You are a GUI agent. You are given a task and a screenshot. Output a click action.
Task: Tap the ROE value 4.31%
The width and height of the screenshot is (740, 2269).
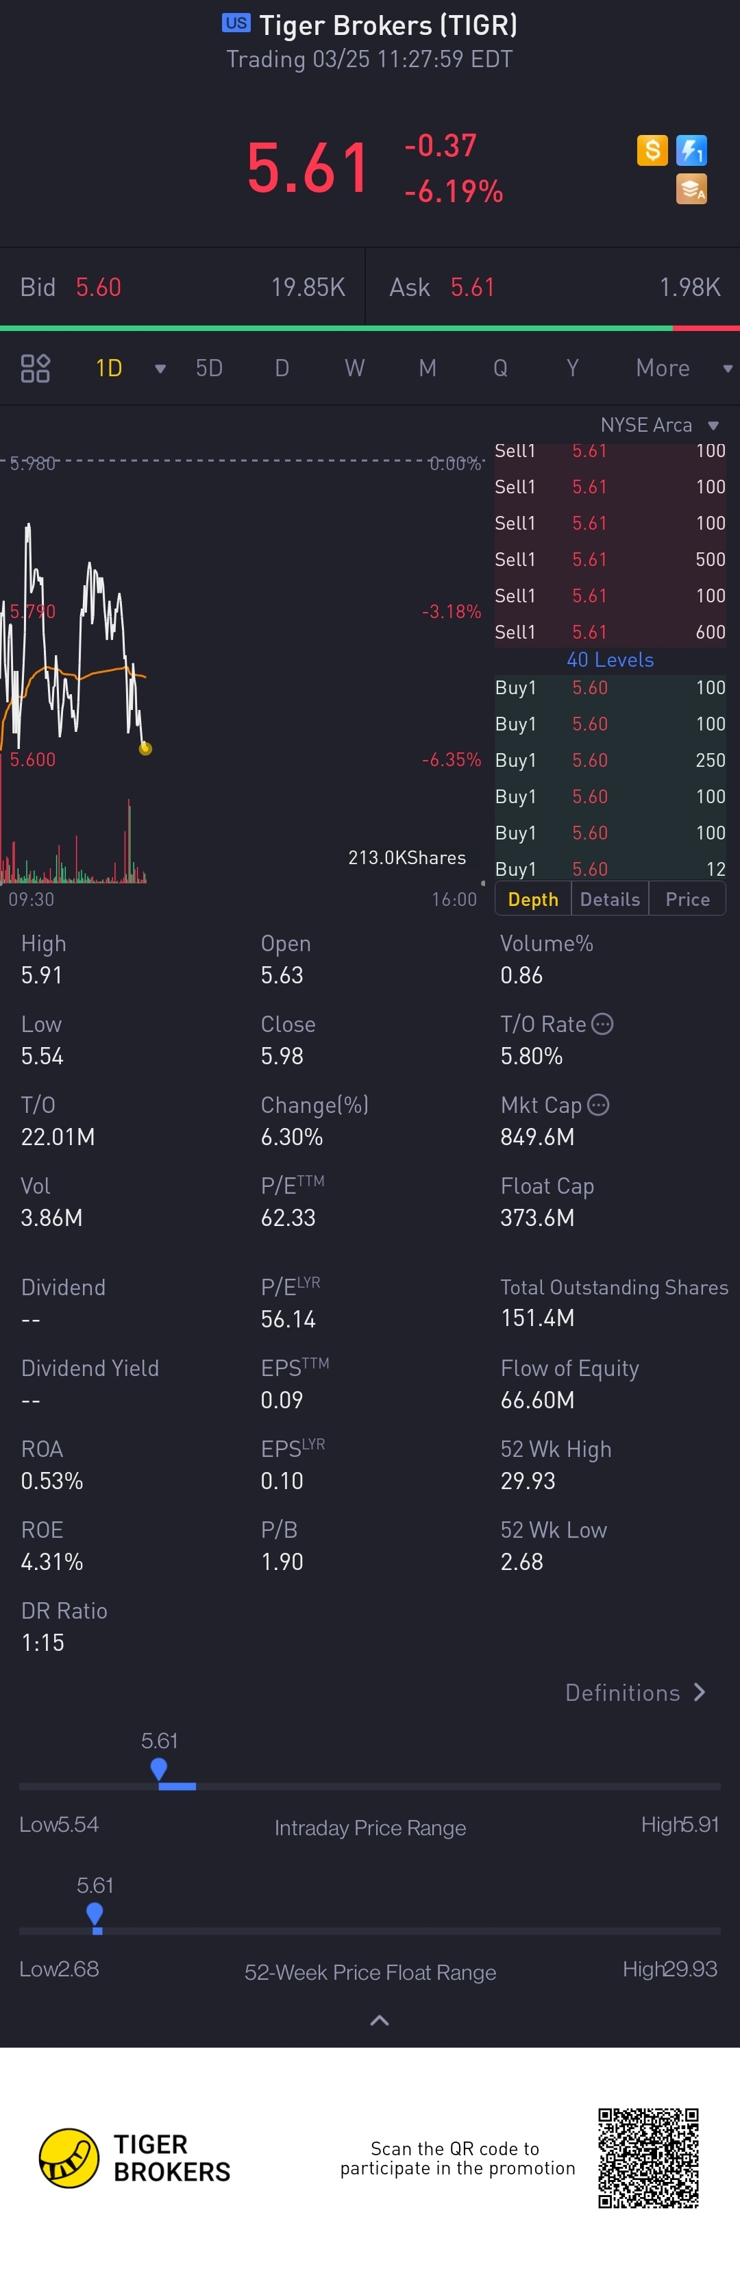pyautogui.click(x=52, y=1562)
